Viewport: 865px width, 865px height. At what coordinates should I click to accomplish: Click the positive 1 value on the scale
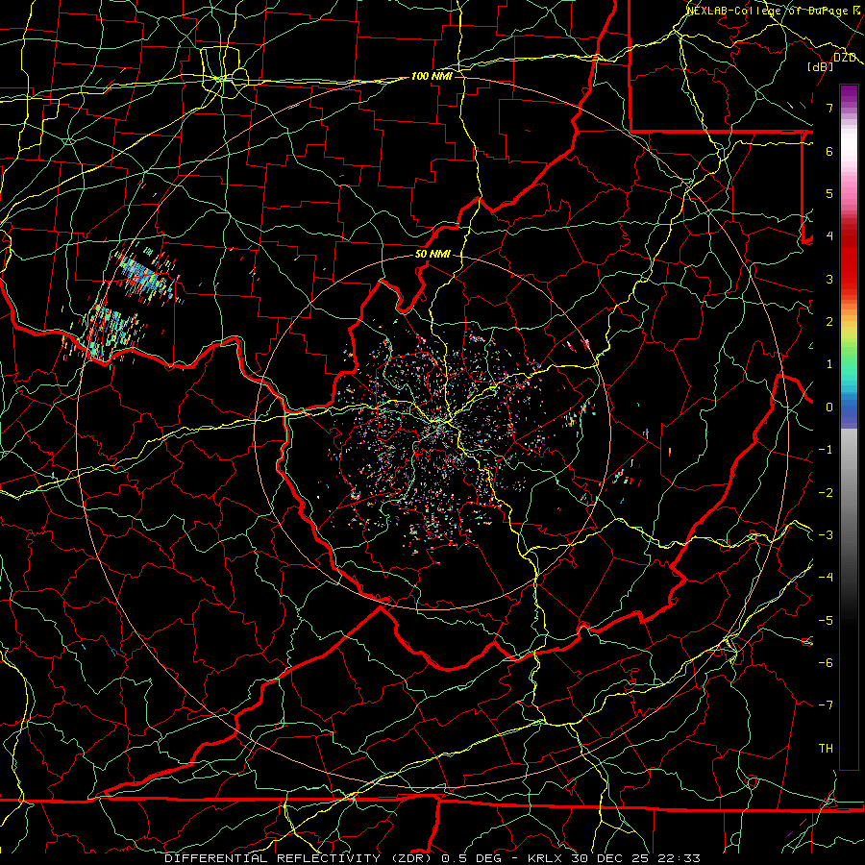coord(829,364)
